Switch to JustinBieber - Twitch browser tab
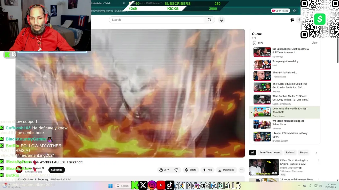This screenshot has width=339, height=190. click(x=106, y=3)
